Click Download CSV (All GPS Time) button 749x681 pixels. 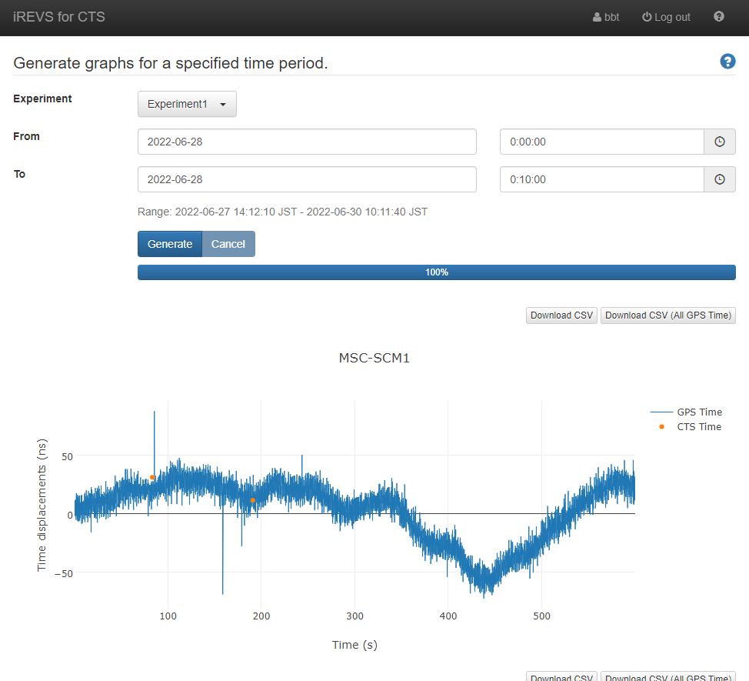coord(667,315)
